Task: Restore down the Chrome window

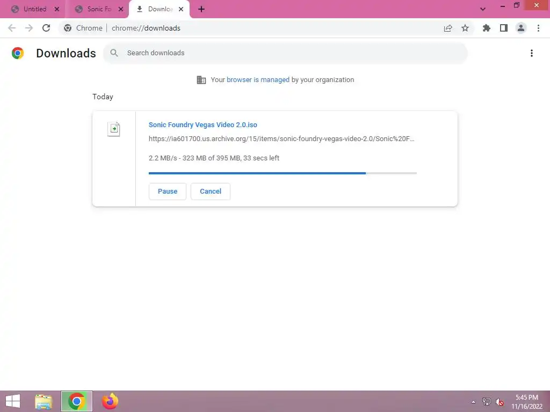Action: (x=517, y=5)
